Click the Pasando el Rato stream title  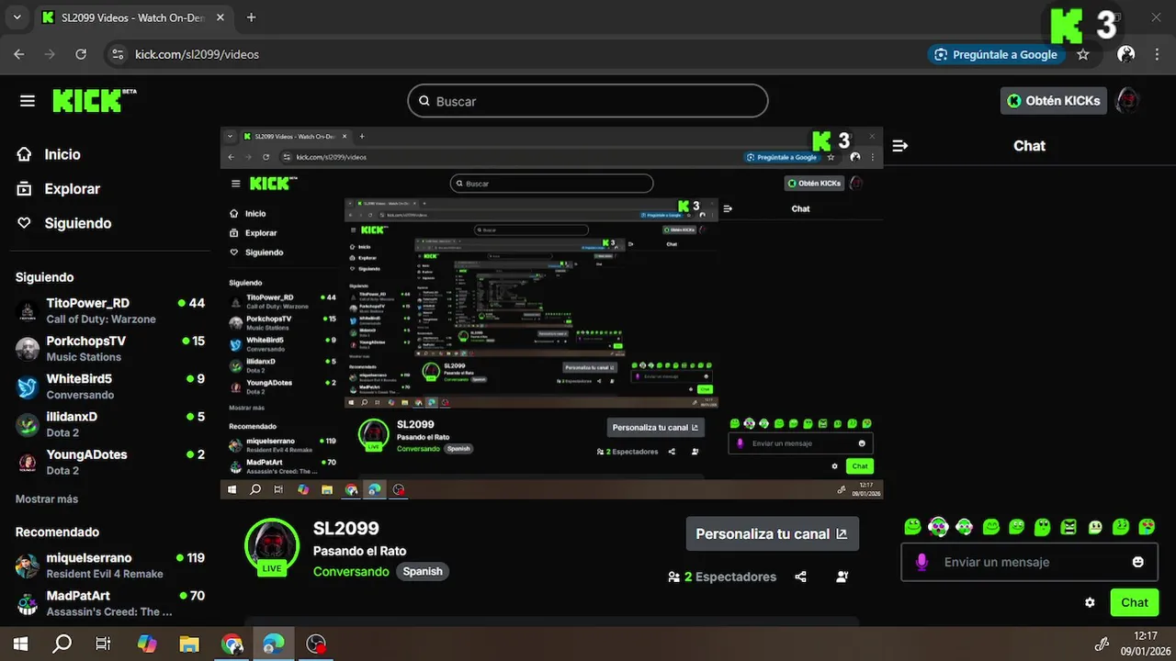359,551
